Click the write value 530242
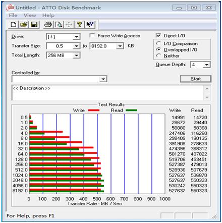This screenshot has height=223, width=222. click(x=177, y=186)
